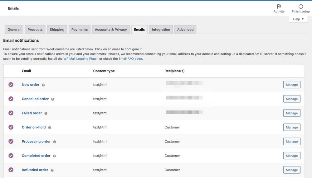
Task: Click help icon next to Failed order
Action: 46,113
